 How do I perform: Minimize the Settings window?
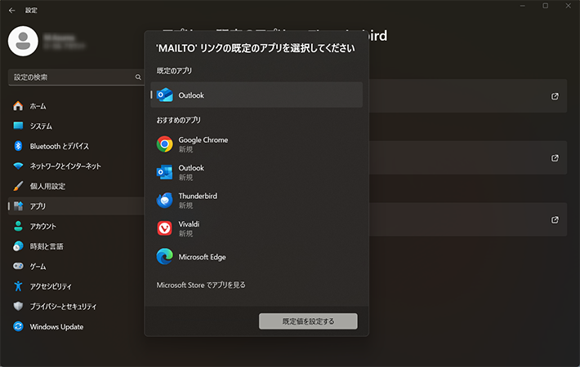pyautogui.click(x=523, y=6)
